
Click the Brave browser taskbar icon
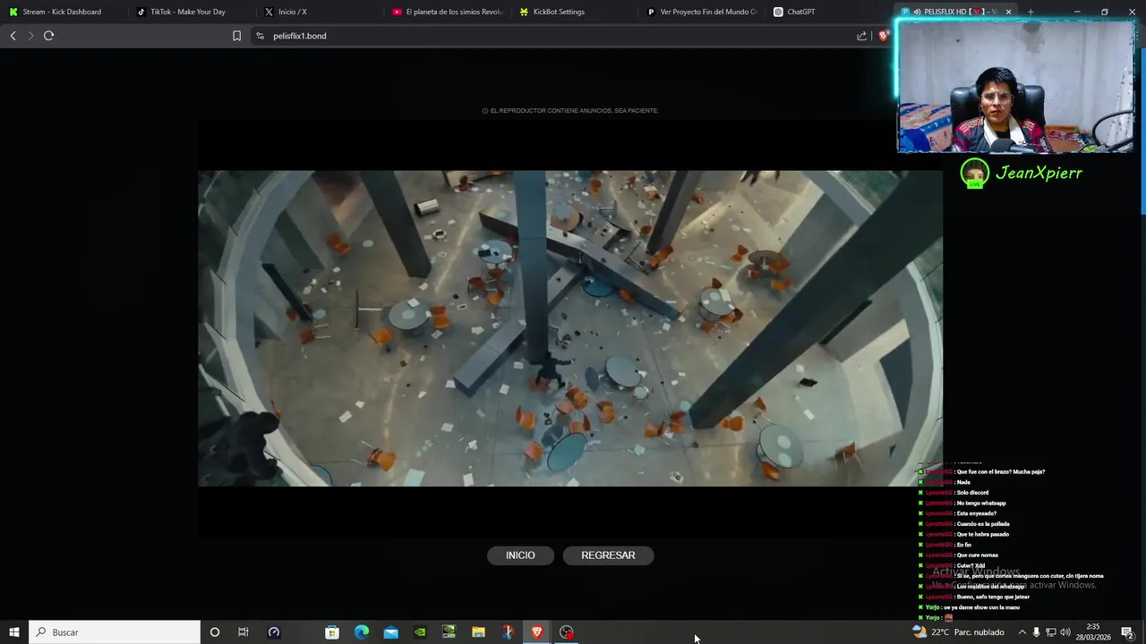point(537,632)
